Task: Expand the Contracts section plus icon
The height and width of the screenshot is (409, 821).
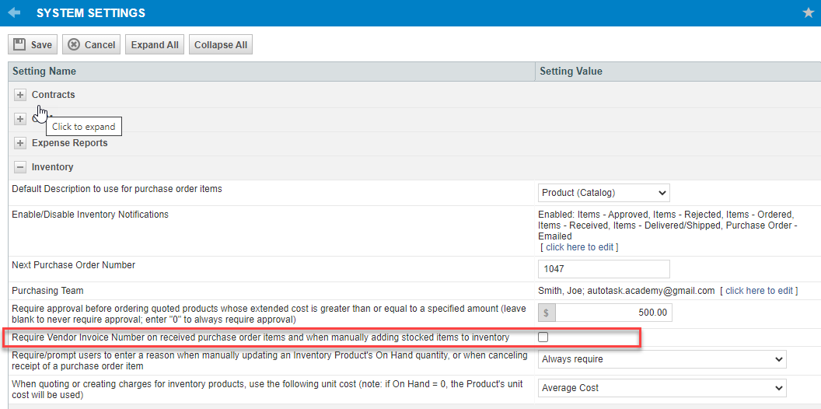Action: 20,96
